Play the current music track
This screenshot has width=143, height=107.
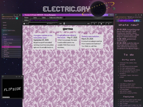click(x=101, y=24)
